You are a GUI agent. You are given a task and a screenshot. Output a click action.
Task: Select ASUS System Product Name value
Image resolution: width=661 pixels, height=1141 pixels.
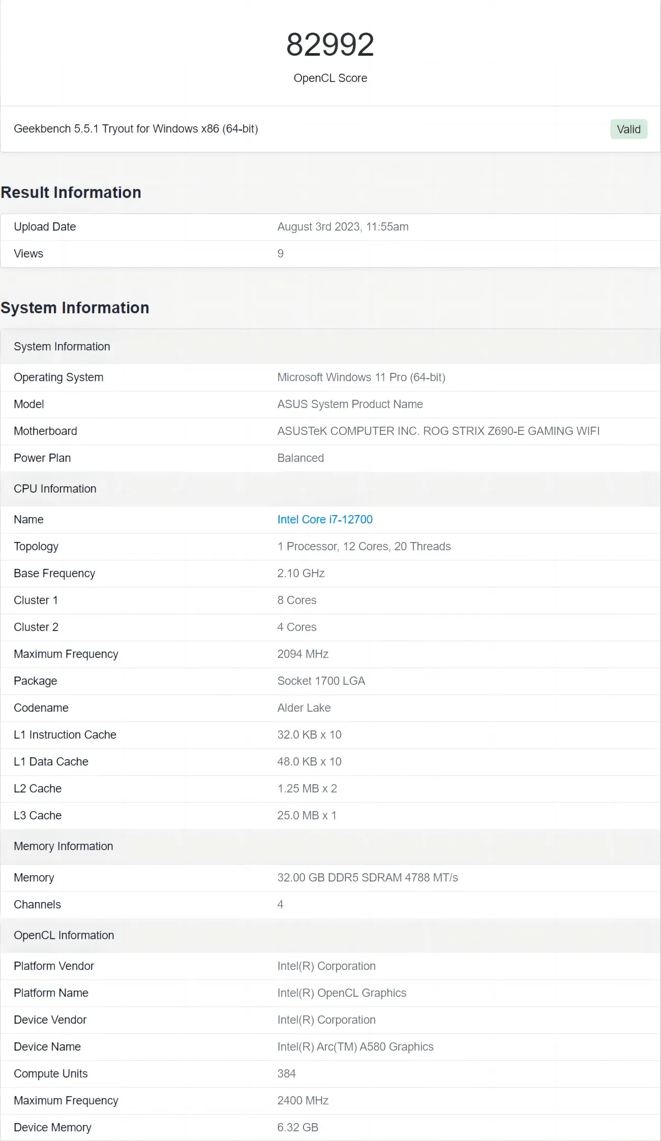coord(350,404)
